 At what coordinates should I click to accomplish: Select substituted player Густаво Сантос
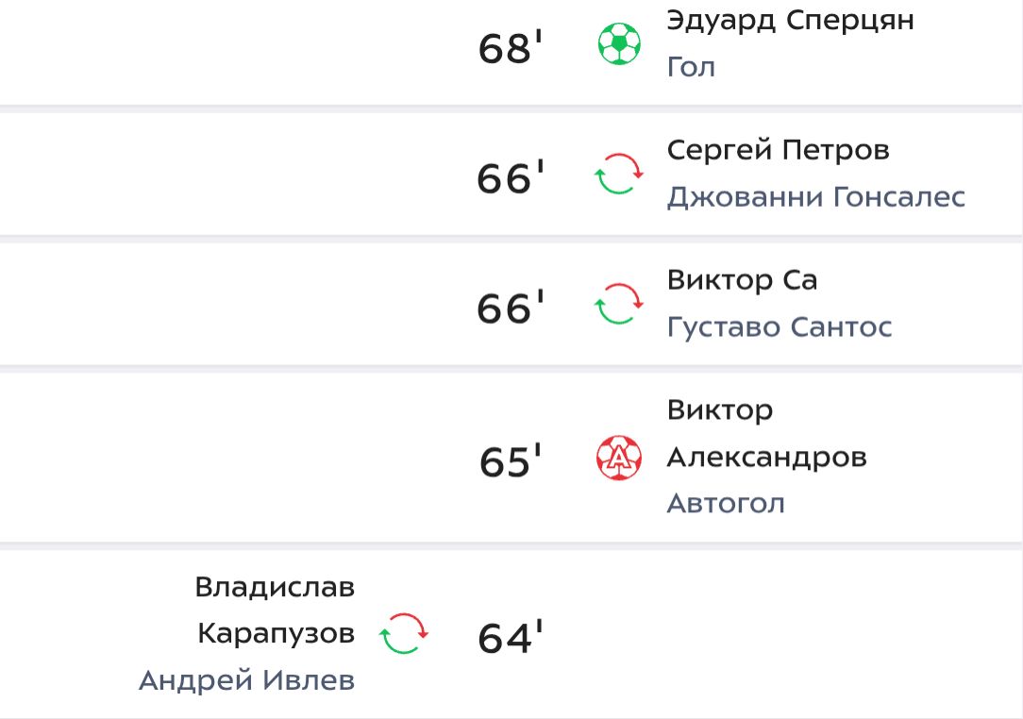coord(779,326)
